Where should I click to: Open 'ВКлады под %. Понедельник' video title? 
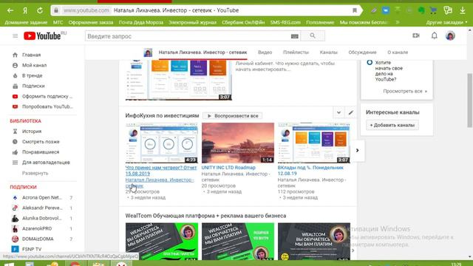point(310,171)
